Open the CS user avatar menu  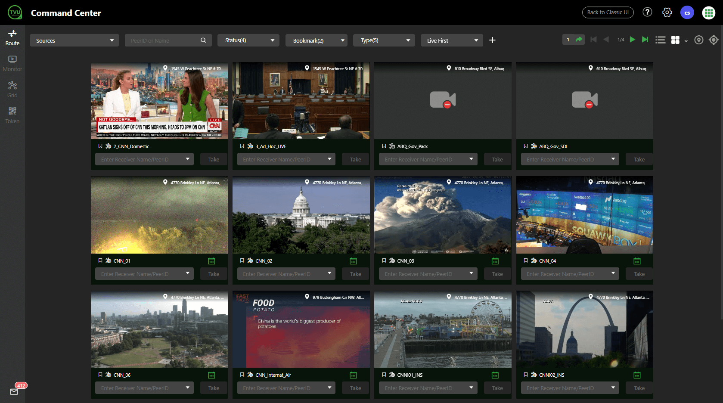point(687,12)
